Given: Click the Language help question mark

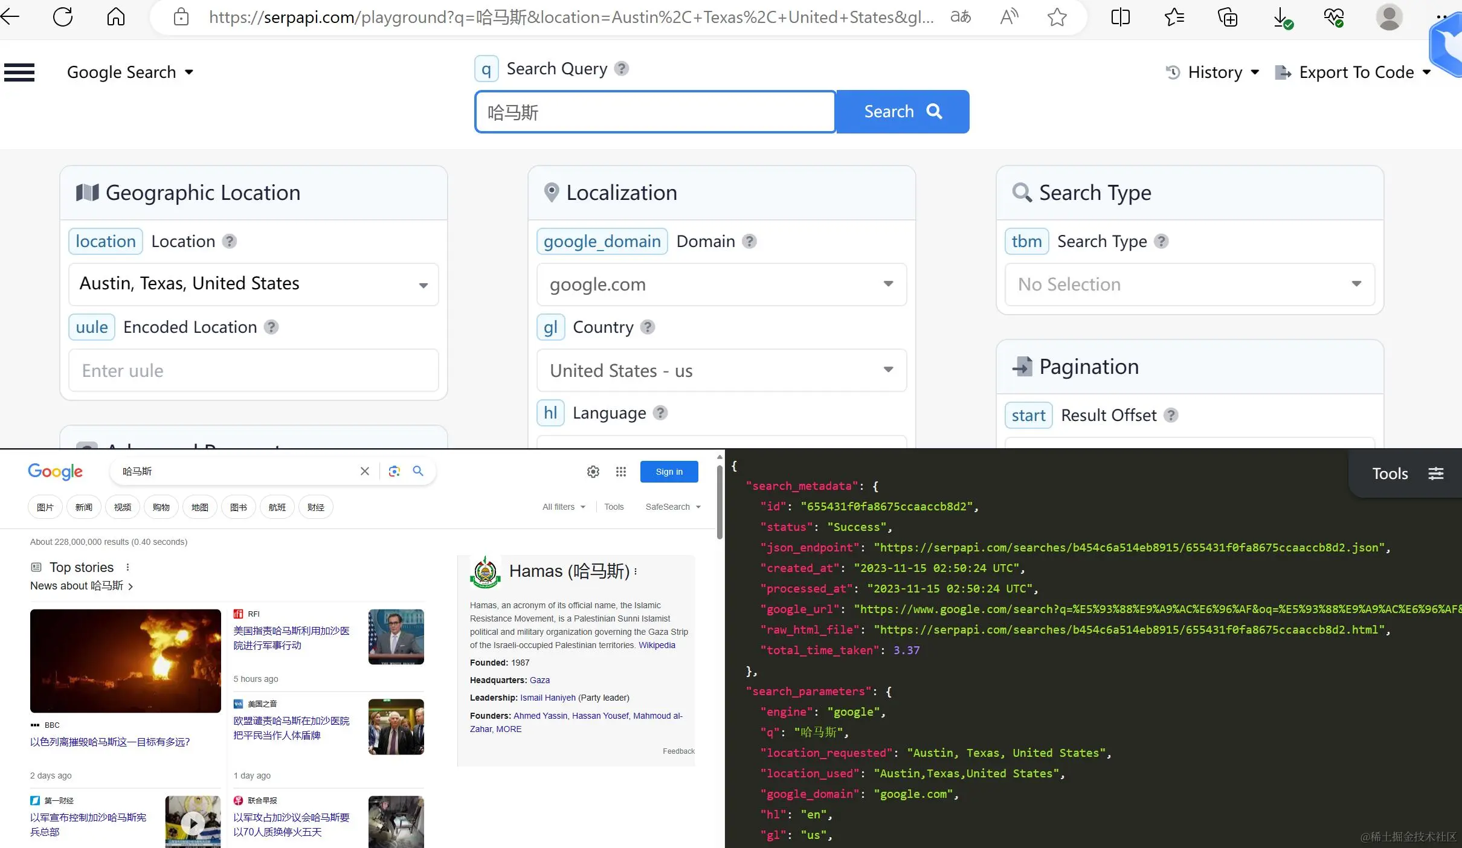Looking at the screenshot, I should (x=660, y=413).
